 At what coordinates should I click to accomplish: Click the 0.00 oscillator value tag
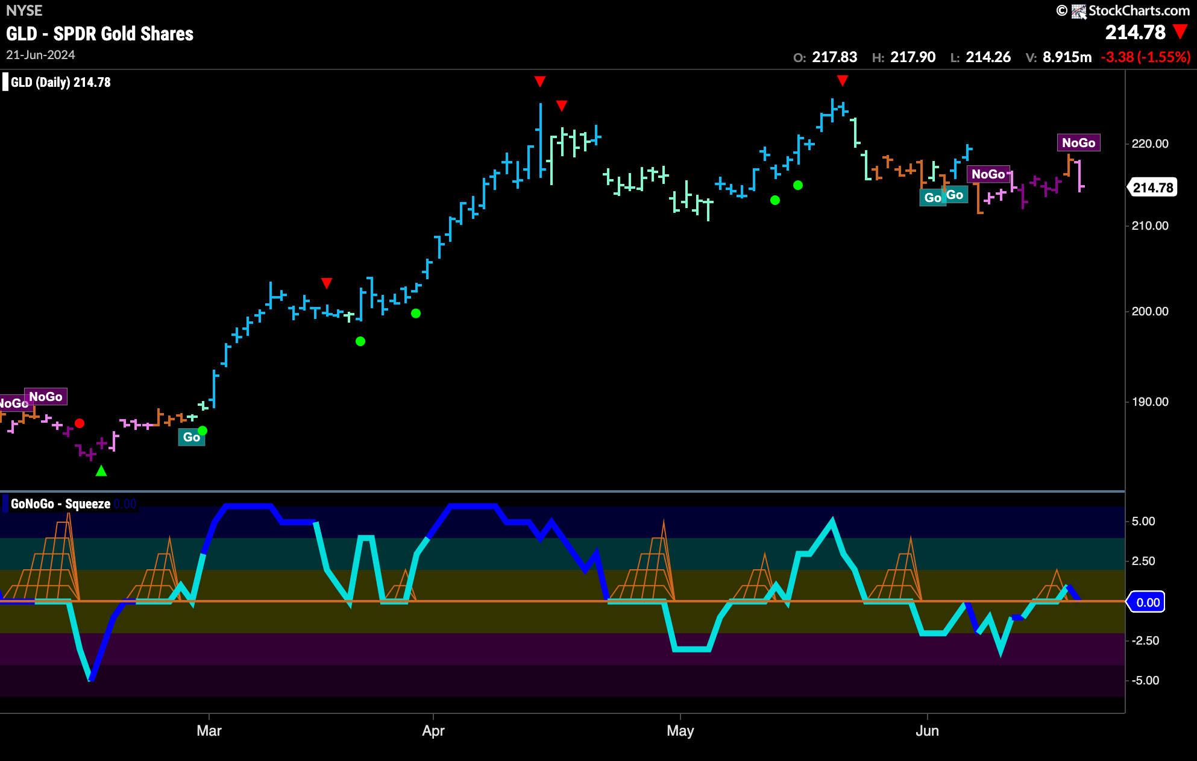coord(1147,602)
